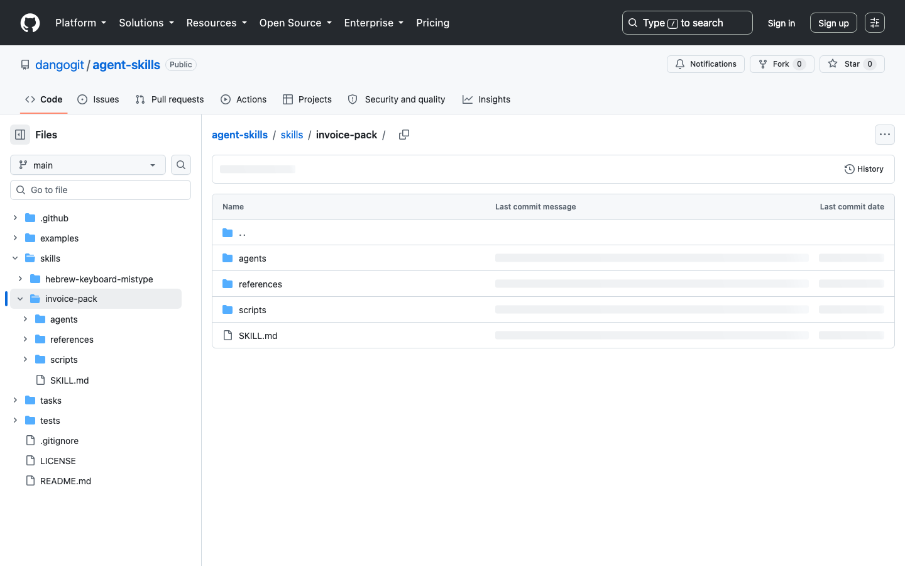Screen dimensions: 905x566
Task: Click the search files magnifier button
Action: click(x=181, y=165)
